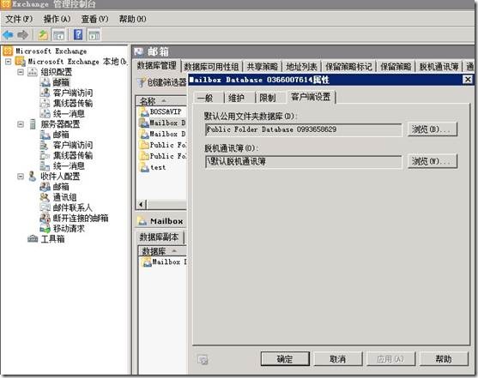Toggle the action pane toolbar icon
The image size is (478, 378).
94,35
